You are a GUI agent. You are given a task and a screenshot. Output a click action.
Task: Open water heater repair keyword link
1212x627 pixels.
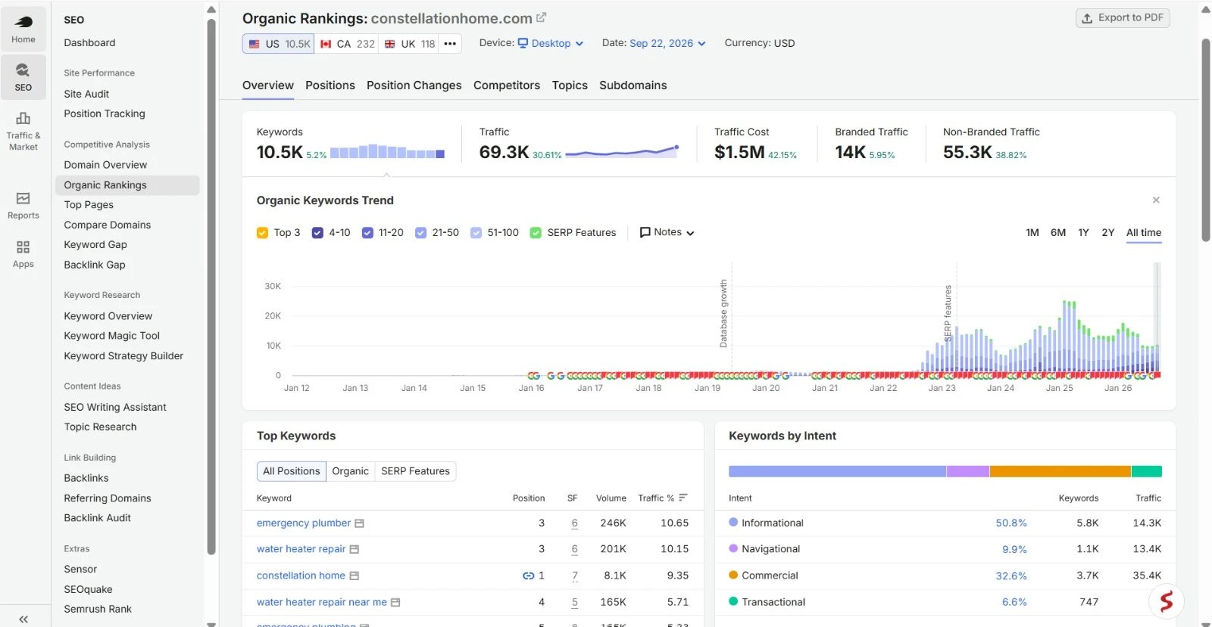301,549
